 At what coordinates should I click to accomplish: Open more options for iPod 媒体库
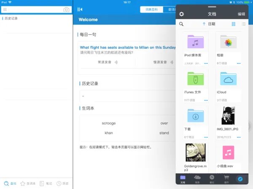tap(206, 63)
